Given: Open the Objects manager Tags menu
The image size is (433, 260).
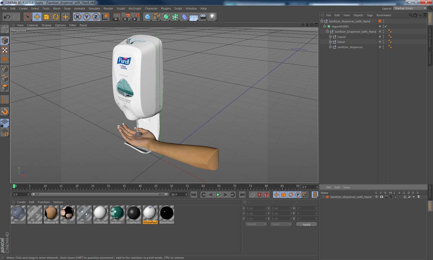Looking at the screenshot, I should point(370,15).
